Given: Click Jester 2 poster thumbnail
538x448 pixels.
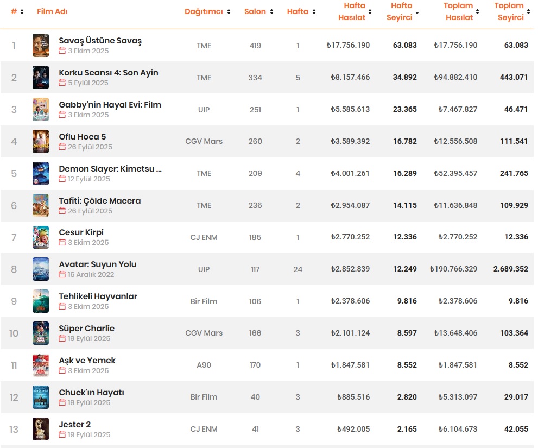Looking at the screenshot, I should point(41,429).
